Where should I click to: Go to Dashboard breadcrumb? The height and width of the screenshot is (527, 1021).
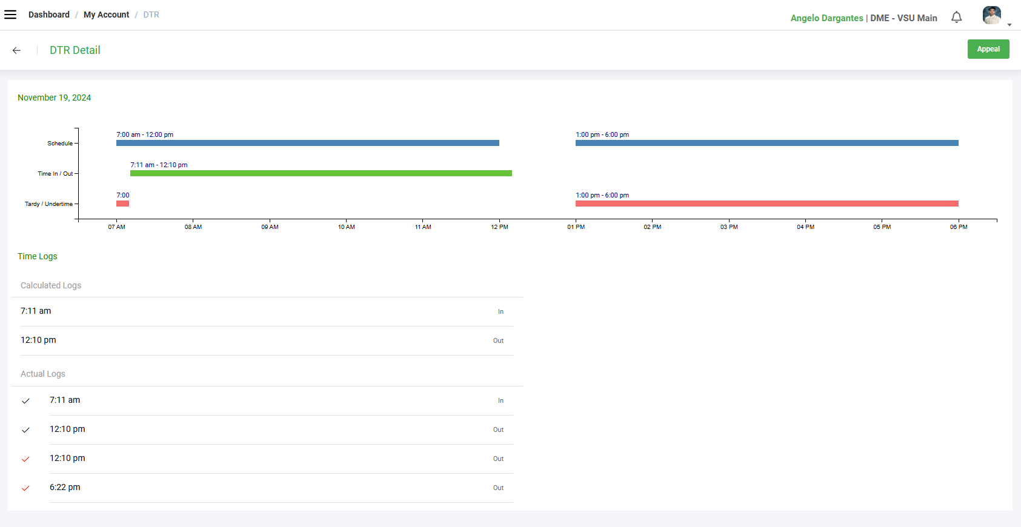pyautogui.click(x=49, y=15)
